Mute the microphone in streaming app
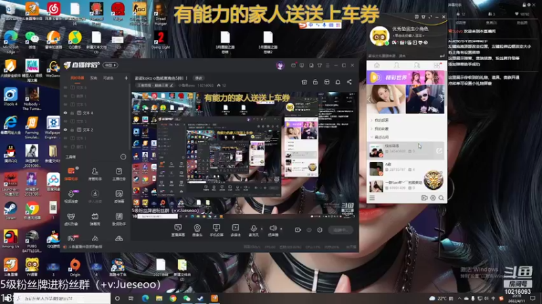Image resolution: width=542 pixels, height=304 pixels. 253,230
